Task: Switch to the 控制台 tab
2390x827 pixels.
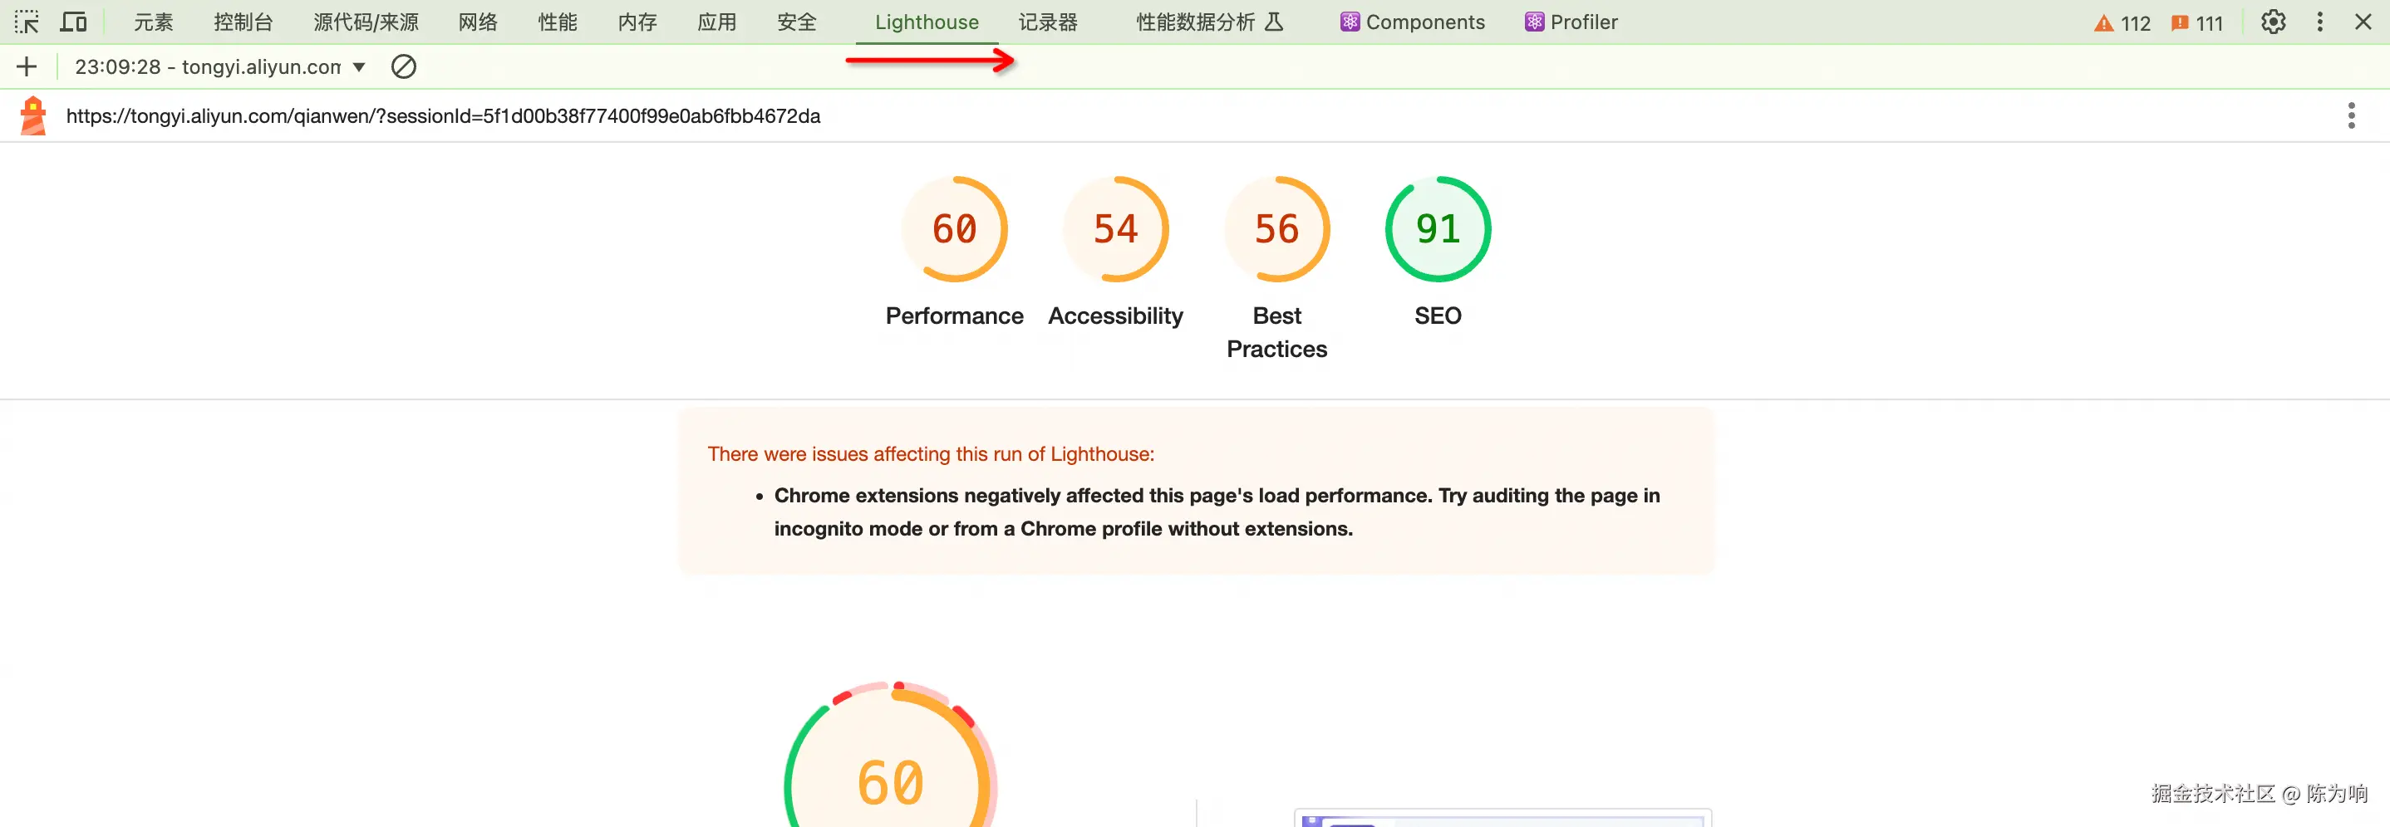Action: pos(243,22)
